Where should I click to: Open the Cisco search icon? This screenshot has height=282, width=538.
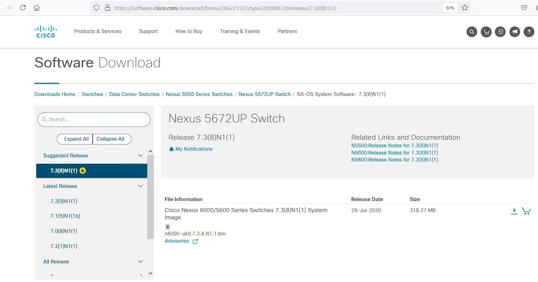472,32
